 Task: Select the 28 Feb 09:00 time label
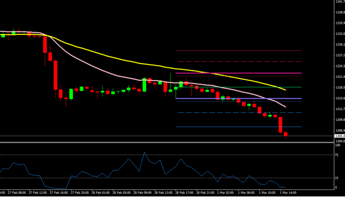pos(142,193)
